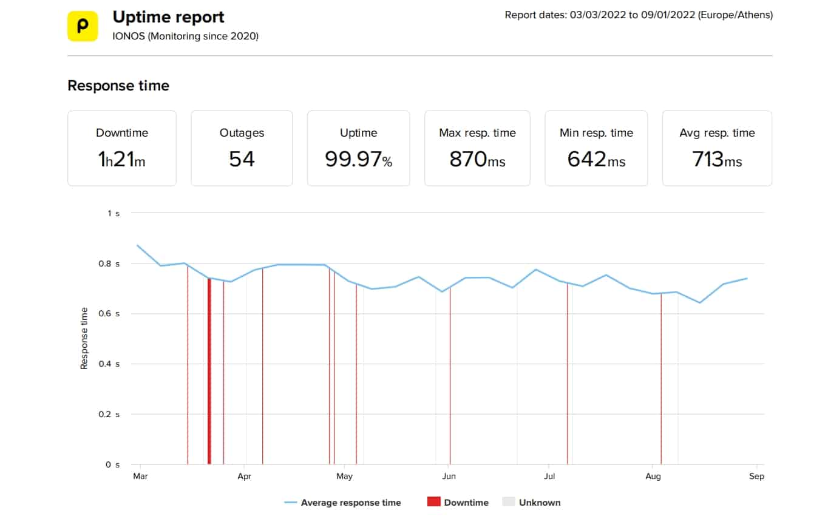Click the May x-axis label
This screenshot has width=828, height=516.
pyautogui.click(x=344, y=477)
